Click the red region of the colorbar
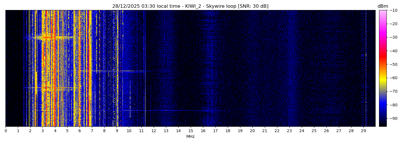 383,57
